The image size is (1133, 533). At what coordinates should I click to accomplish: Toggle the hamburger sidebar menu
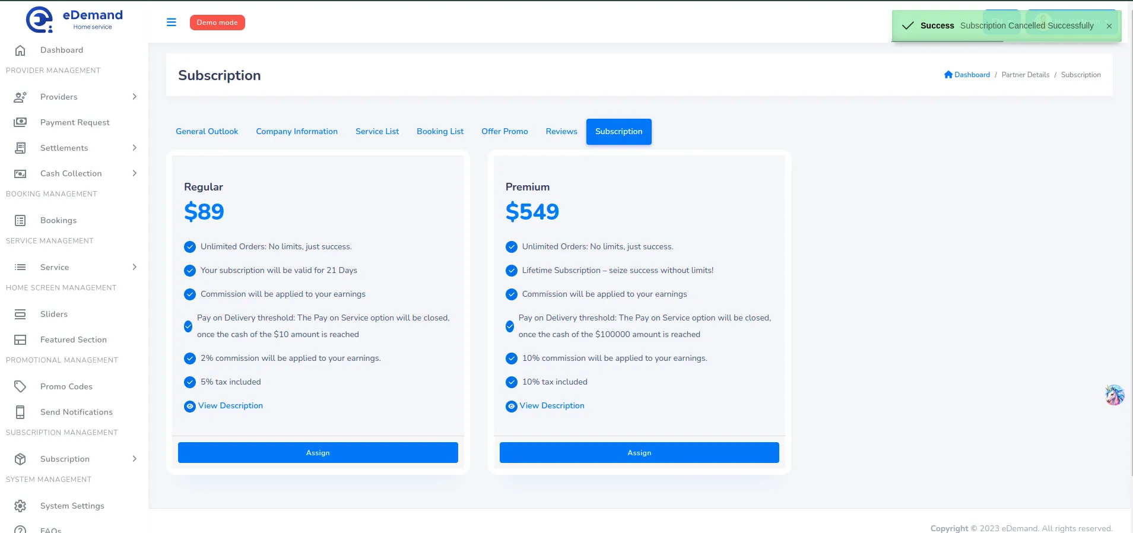pyautogui.click(x=172, y=23)
